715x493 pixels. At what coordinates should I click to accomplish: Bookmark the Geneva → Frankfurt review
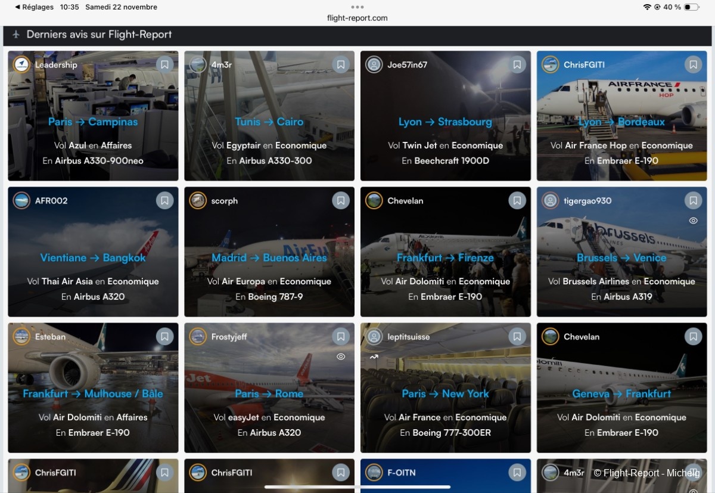click(693, 336)
